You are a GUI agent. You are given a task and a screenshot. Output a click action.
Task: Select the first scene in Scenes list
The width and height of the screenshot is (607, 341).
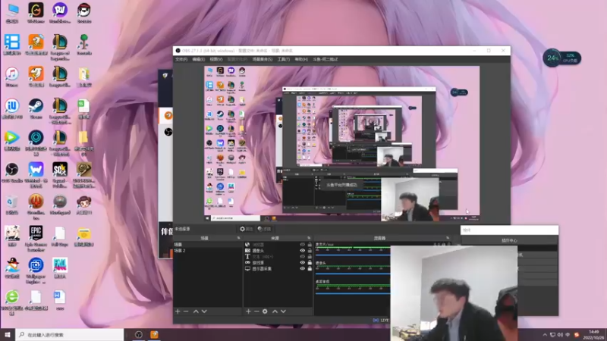tap(208, 245)
